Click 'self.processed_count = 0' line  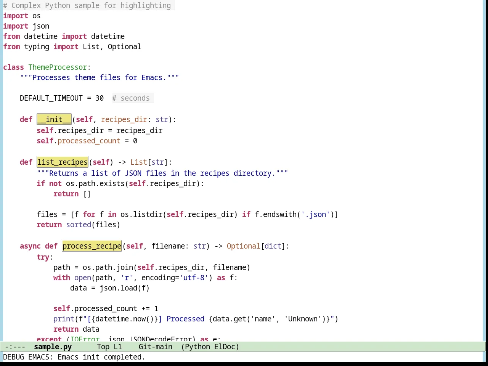[87, 141]
